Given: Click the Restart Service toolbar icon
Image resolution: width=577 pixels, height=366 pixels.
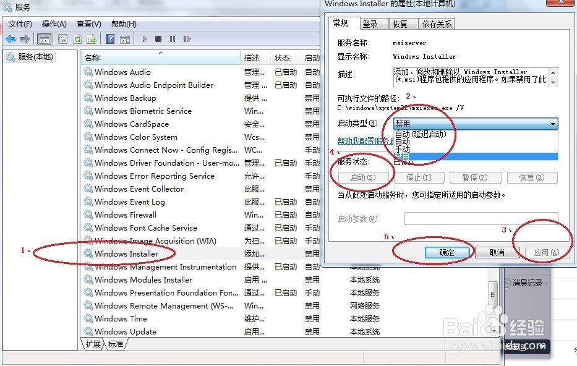Looking at the screenshot, I should (x=187, y=39).
